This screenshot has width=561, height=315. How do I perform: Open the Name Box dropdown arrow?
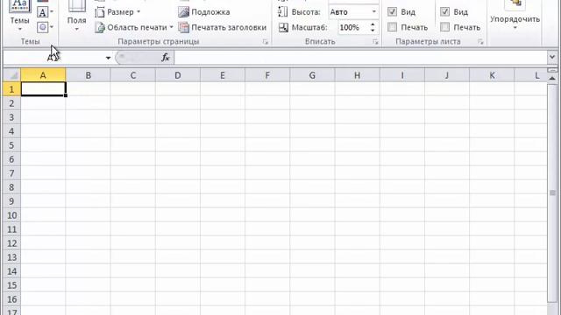108,58
